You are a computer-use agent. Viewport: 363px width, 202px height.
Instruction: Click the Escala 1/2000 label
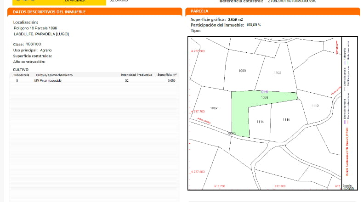tap(348, 187)
